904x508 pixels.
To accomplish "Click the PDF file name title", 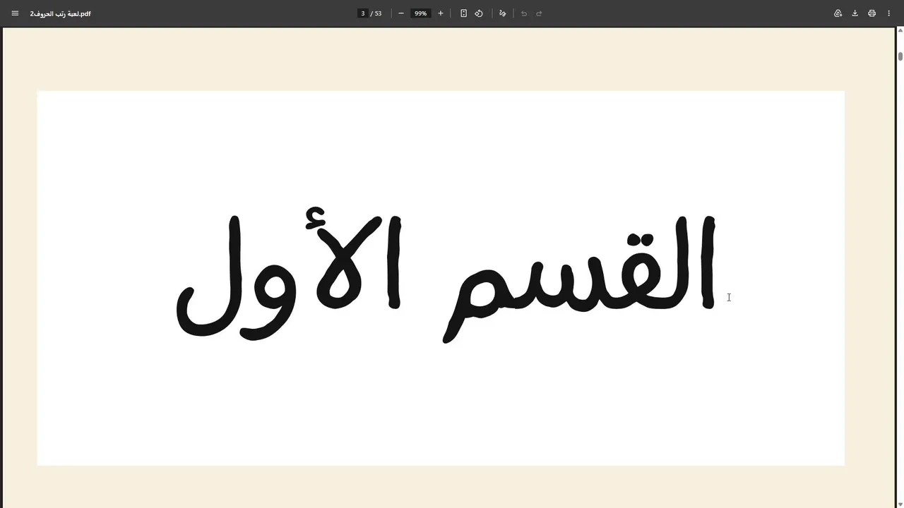I will coord(60,13).
